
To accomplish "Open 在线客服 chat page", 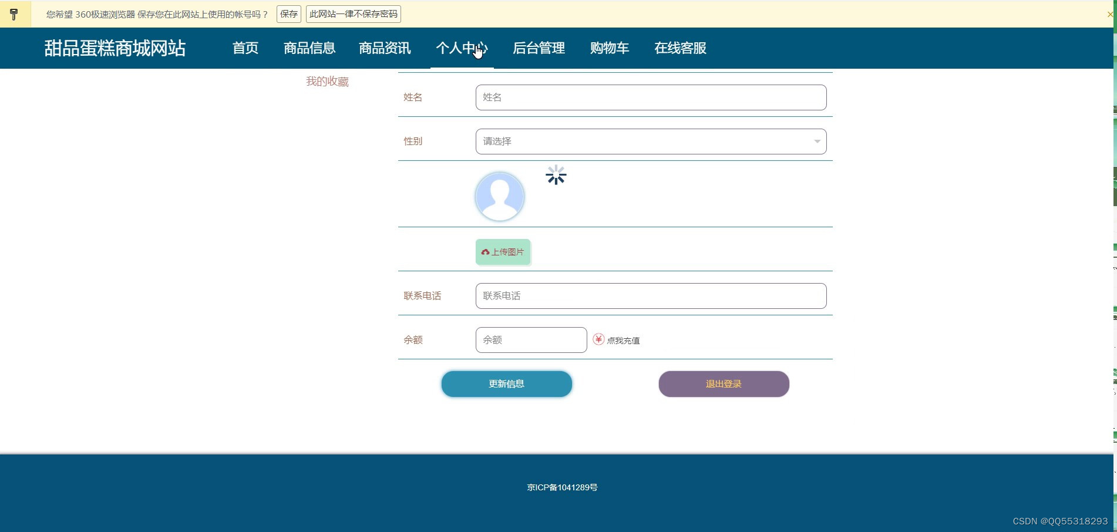I will pyautogui.click(x=681, y=48).
